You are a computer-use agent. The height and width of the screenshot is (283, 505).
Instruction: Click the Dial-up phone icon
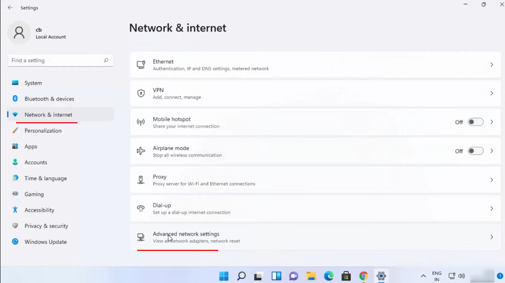(141, 208)
